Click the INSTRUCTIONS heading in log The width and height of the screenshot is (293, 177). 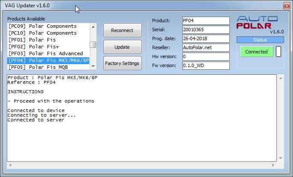(26, 91)
